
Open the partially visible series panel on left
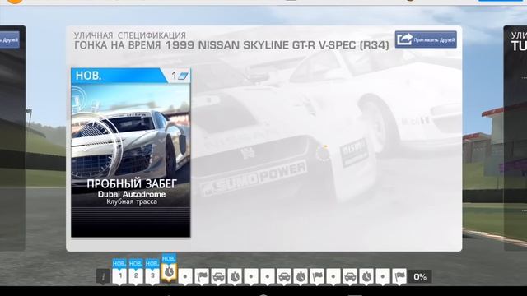pyautogui.click(x=13, y=138)
